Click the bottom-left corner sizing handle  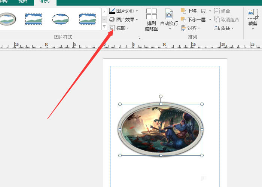coord(120,156)
